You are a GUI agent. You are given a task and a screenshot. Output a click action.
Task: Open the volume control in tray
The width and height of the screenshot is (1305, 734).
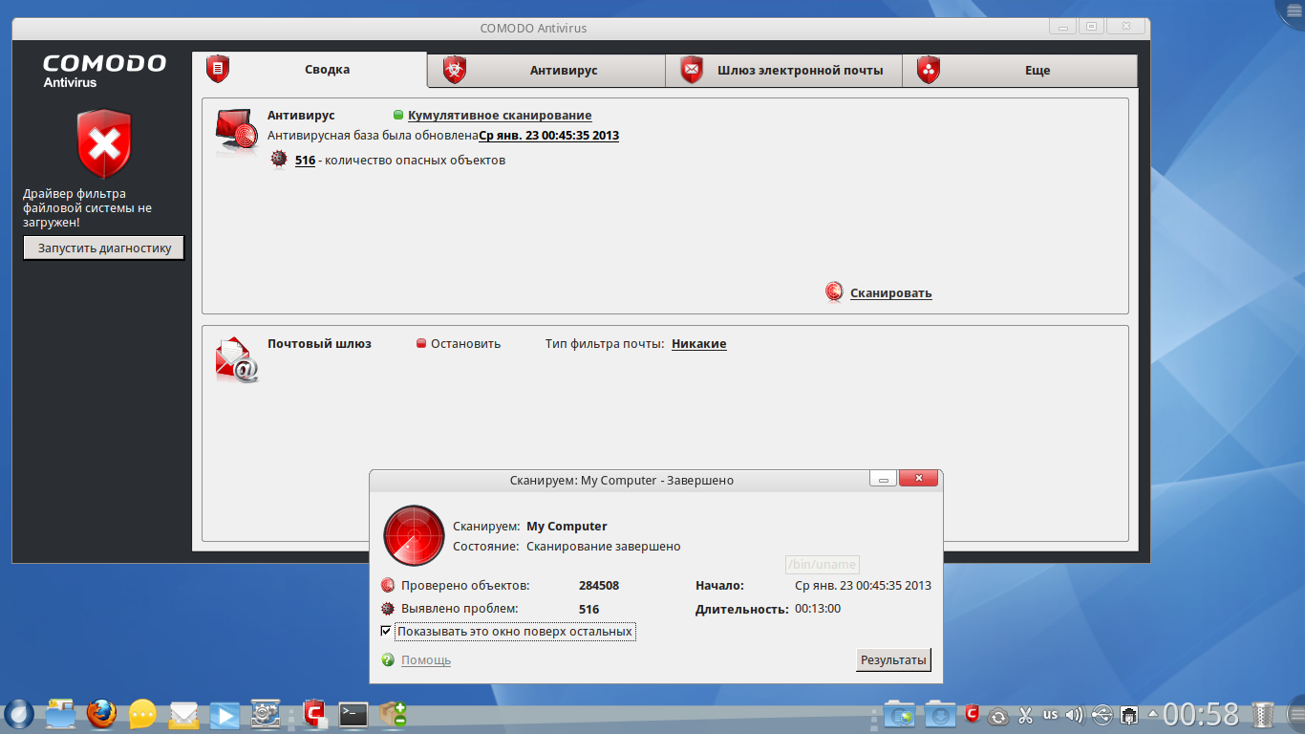pos(1075,714)
